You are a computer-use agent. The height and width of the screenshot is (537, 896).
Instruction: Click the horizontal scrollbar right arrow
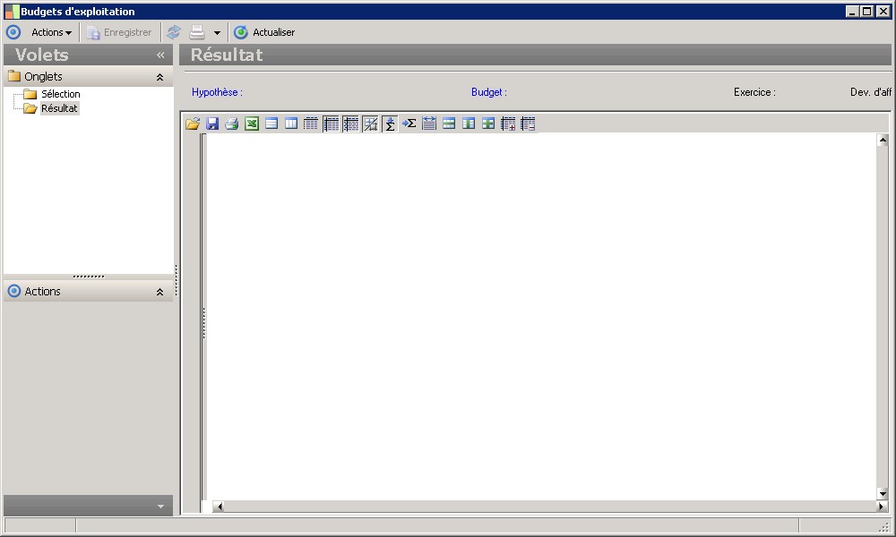coord(882,507)
